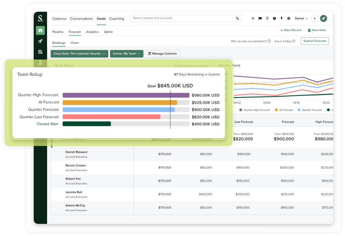Click the search magnifier icon
The image size is (345, 236).
tap(237, 18)
